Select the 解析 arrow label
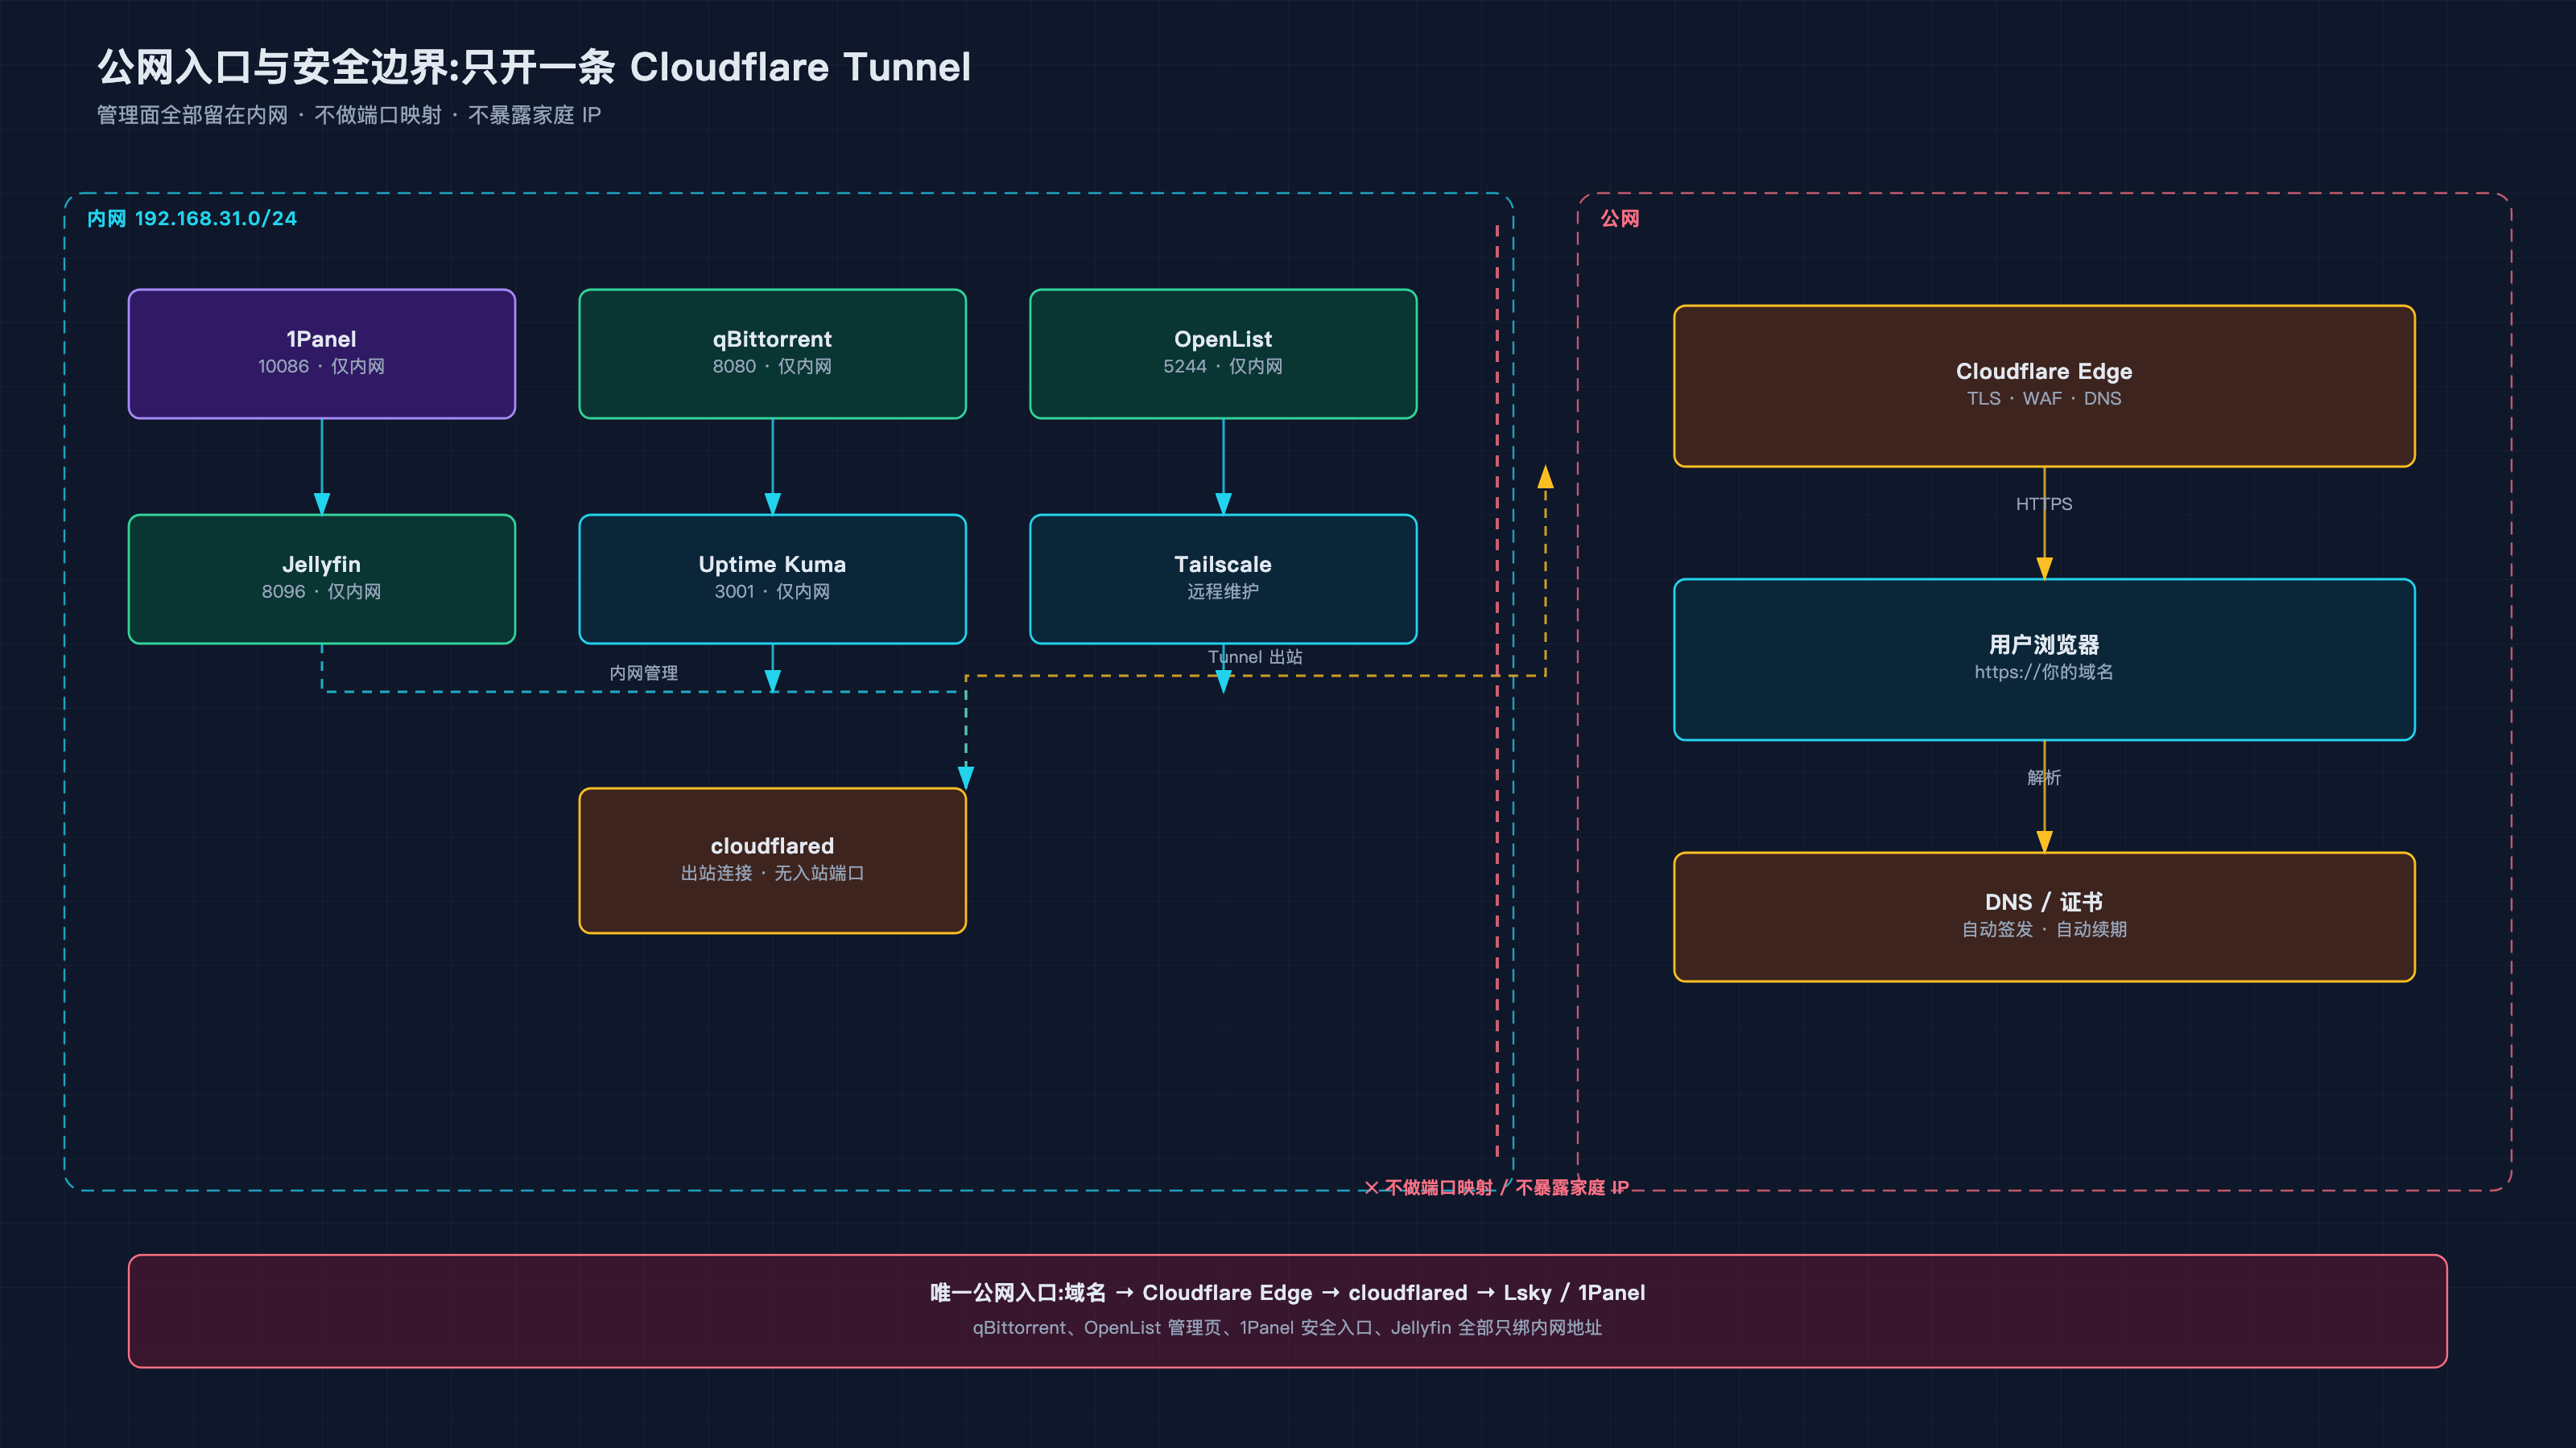Image resolution: width=2576 pixels, height=1448 pixels. (x=2044, y=777)
